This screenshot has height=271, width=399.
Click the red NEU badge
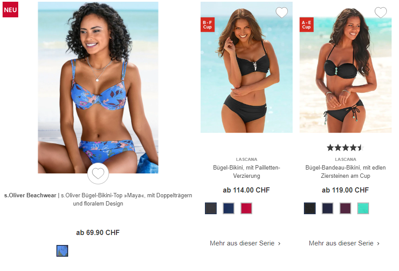coord(10,10)
